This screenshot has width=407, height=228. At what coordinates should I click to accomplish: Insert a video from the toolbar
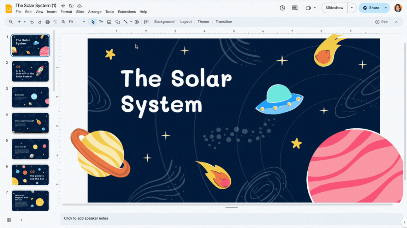137,22
